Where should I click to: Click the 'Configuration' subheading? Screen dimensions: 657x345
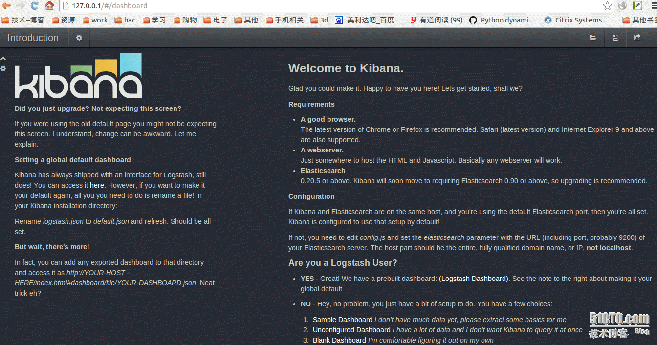pos(311,196)
